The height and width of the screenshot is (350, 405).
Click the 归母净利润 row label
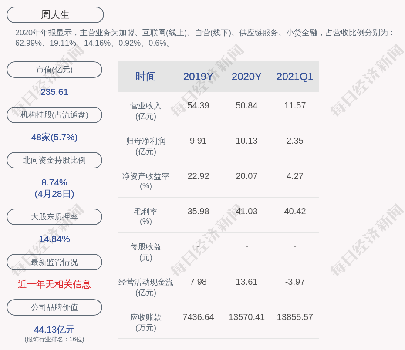click(145, 146)
